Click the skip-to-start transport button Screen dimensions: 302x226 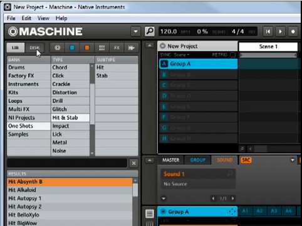tap(268, 32)
